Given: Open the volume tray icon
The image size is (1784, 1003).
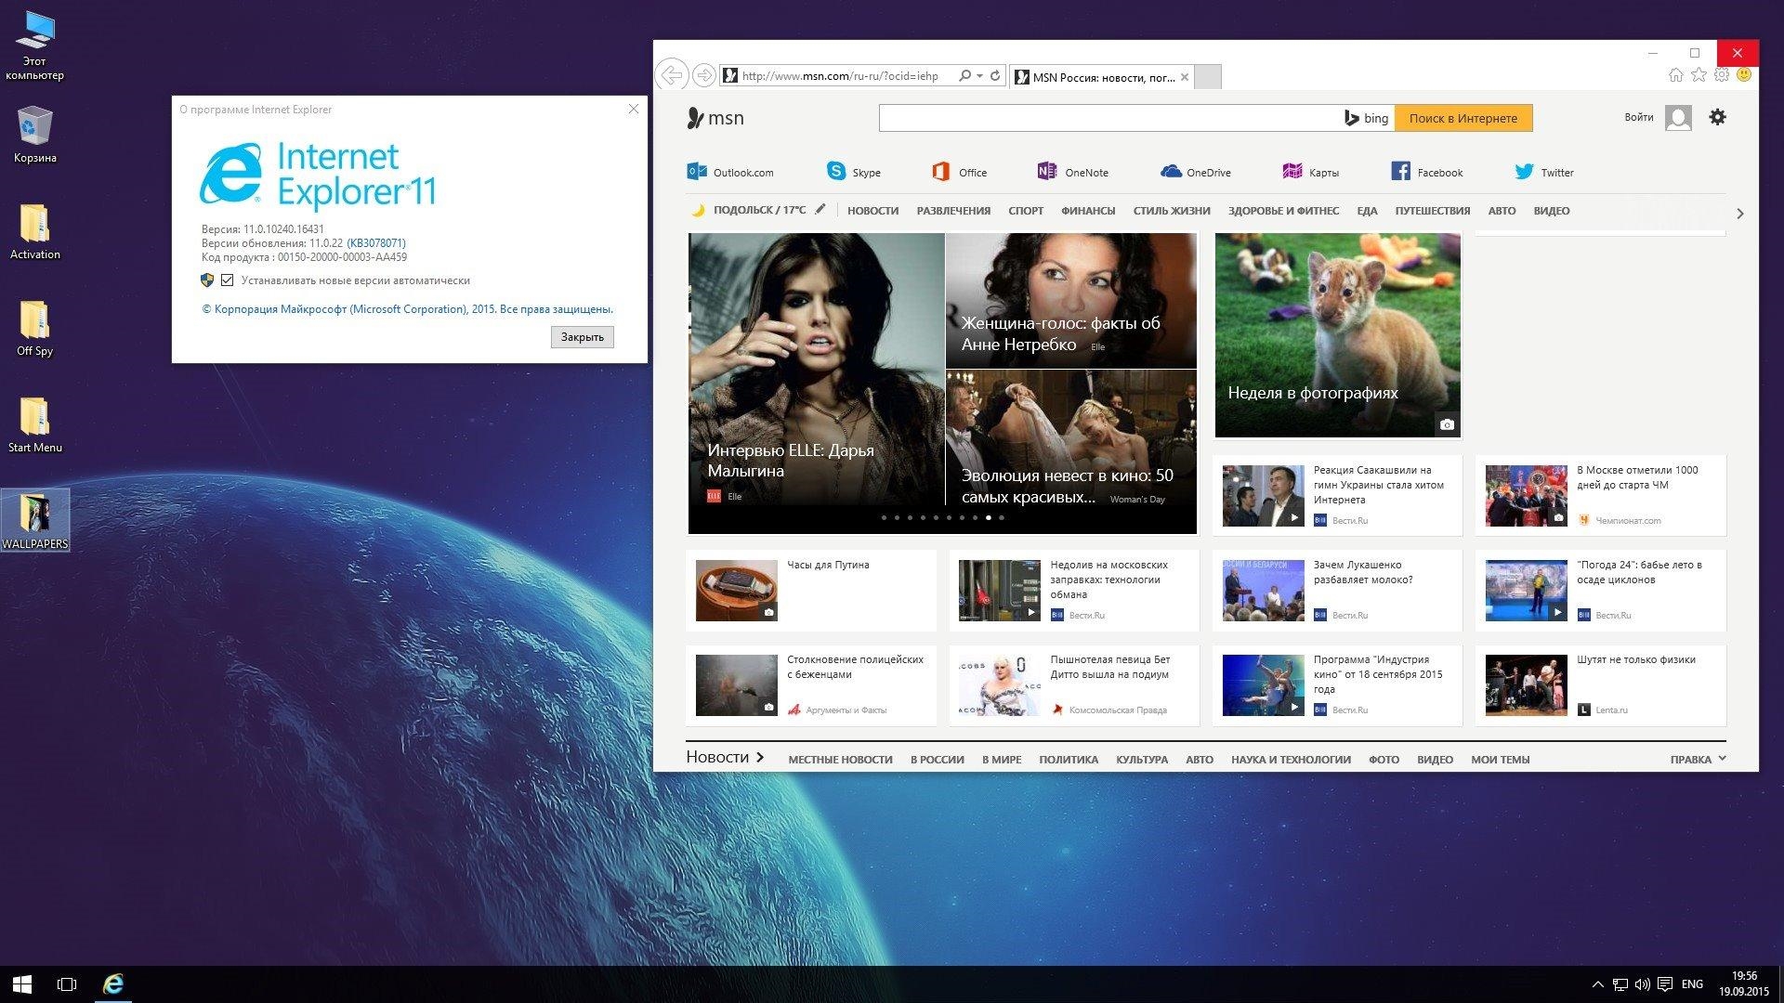Looking at the screenshot, I should (1642, 984).
